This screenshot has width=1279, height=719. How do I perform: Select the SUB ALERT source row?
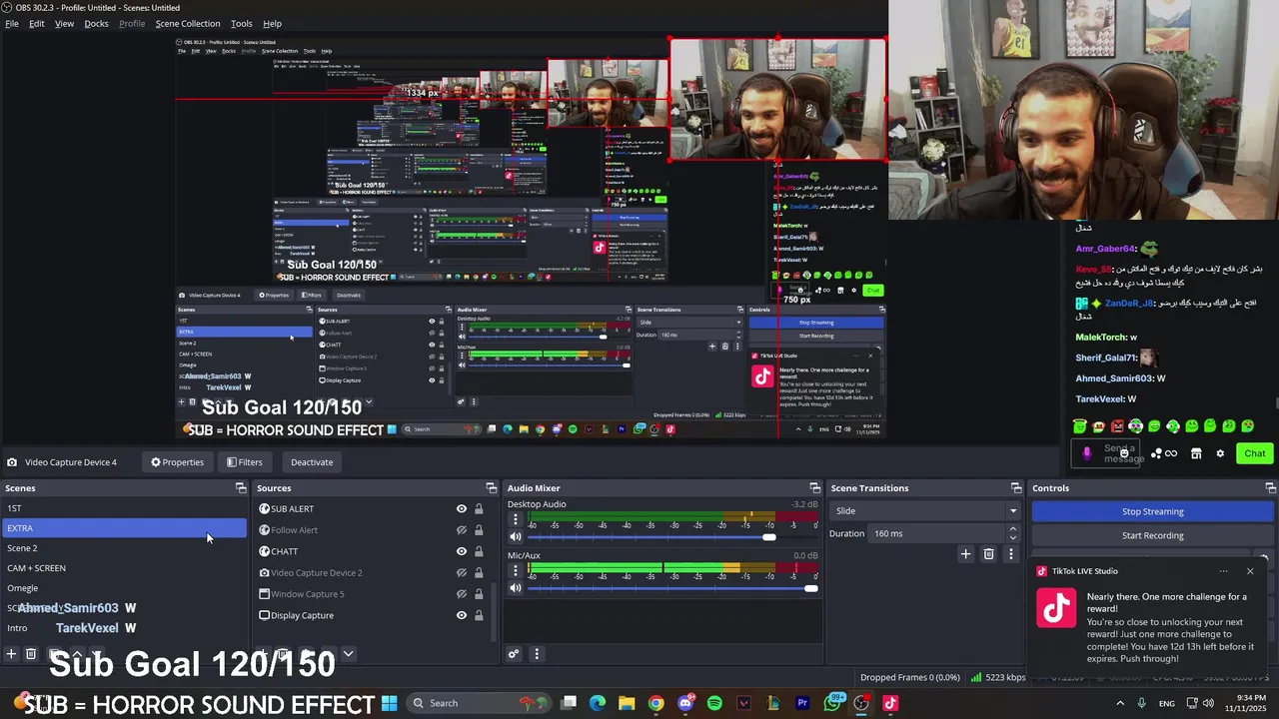click(x=372, y=509)
